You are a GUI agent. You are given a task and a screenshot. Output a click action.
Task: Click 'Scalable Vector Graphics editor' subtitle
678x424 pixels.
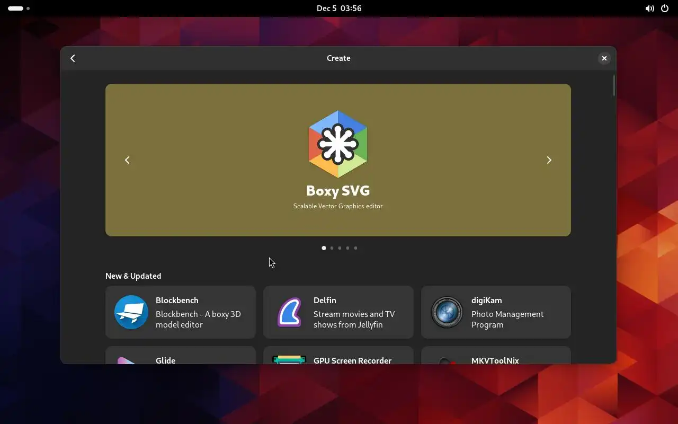338,206
